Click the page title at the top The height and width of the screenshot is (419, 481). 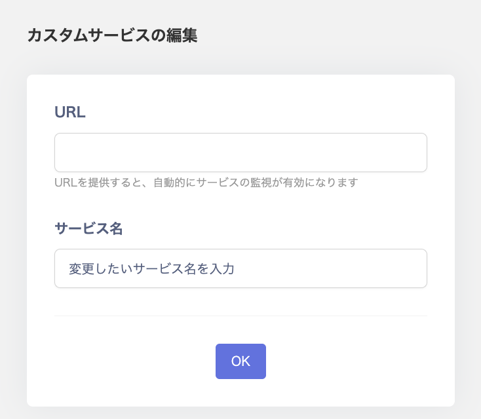click(112, 35)
